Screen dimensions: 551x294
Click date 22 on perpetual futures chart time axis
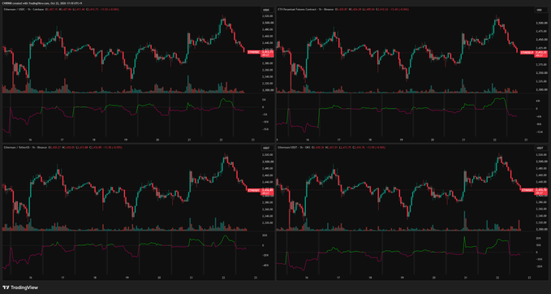(x=495, y=140)
